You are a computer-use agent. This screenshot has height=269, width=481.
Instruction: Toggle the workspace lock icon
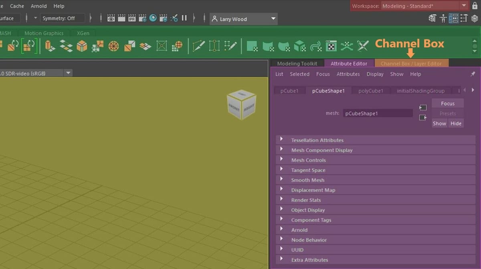click(475, 6)
